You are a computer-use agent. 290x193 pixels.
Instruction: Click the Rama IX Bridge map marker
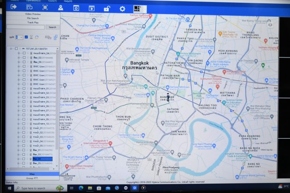(x=156, y=142)
